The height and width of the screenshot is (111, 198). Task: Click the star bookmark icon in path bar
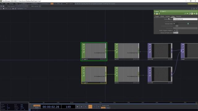click(13, 9)
